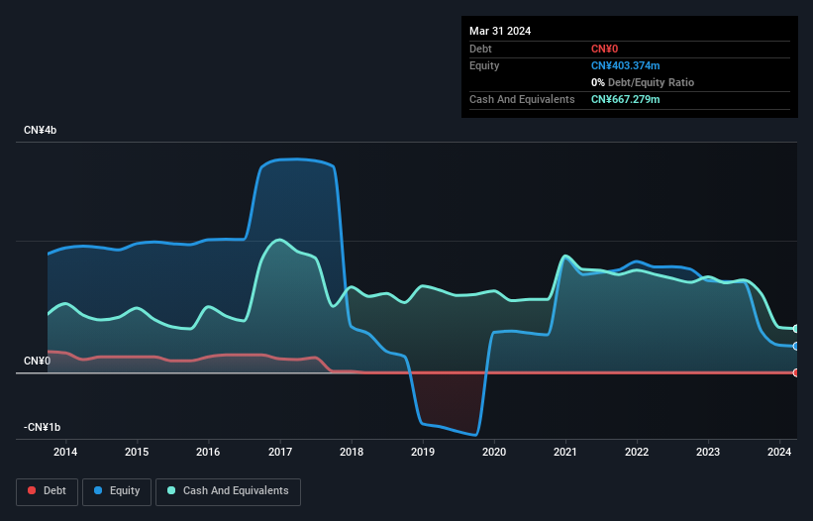Click the blue Equity endpoint marker
This screenshot has width=813, height=521.
tap(796, 346)
